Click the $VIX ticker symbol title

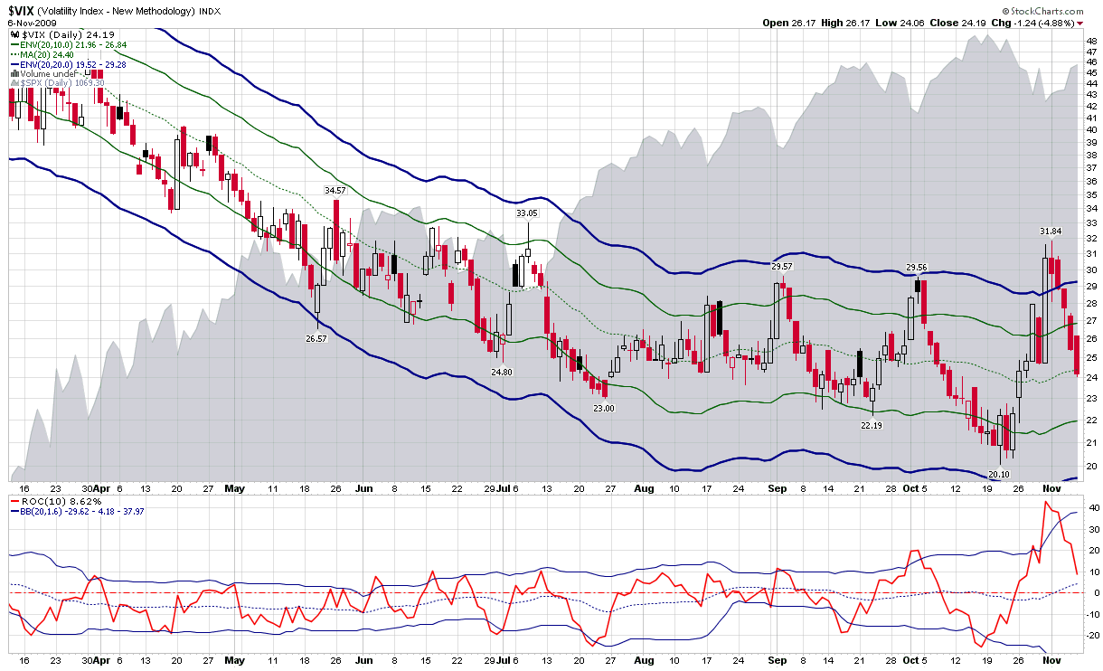(22, 11)
